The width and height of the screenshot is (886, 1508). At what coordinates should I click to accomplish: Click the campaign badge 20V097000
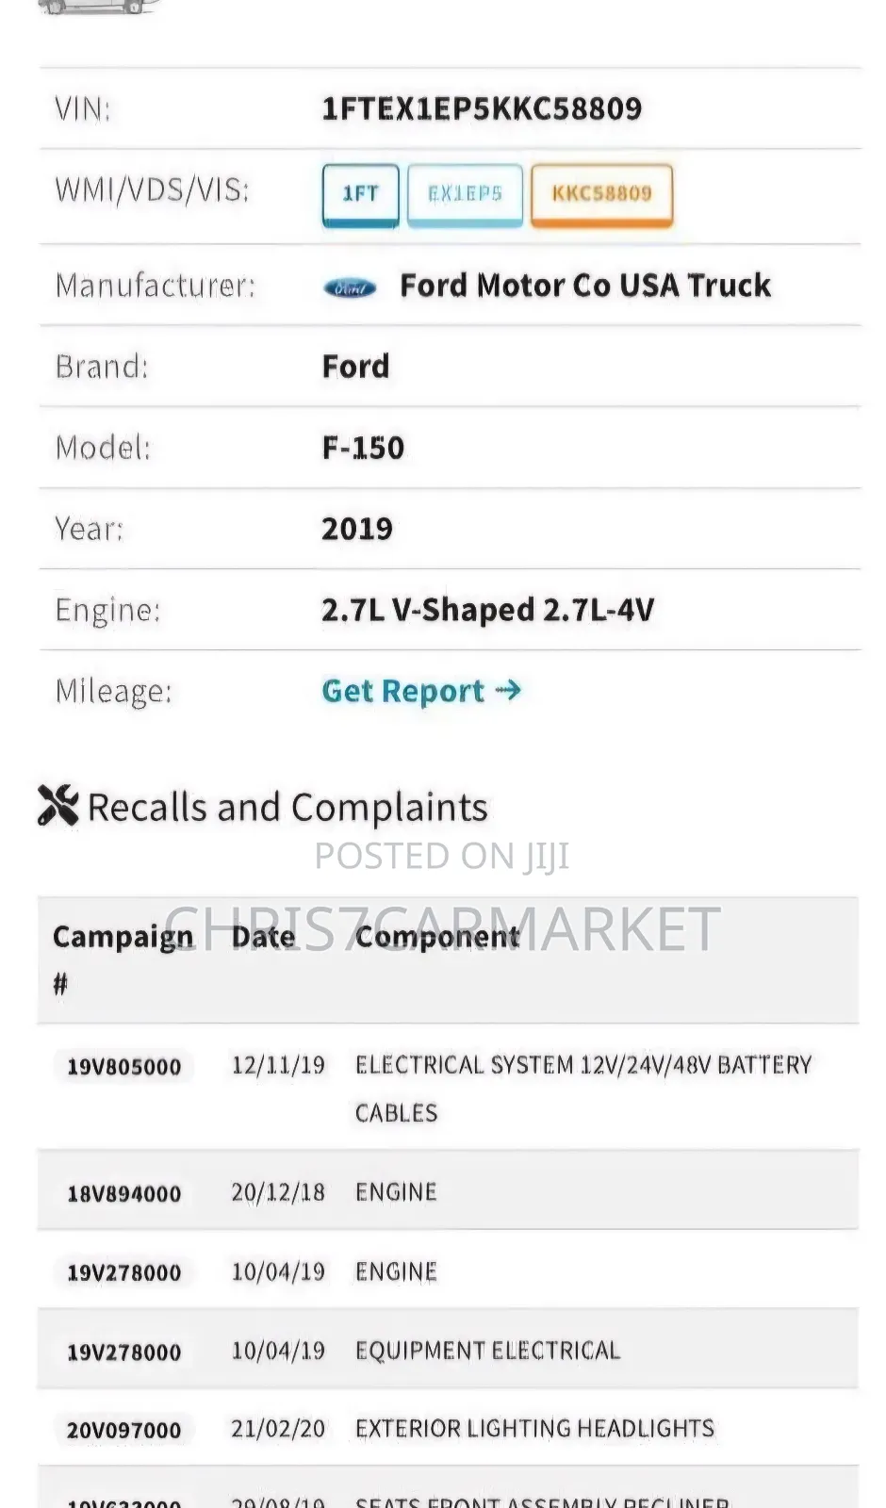pos(122,1430)
